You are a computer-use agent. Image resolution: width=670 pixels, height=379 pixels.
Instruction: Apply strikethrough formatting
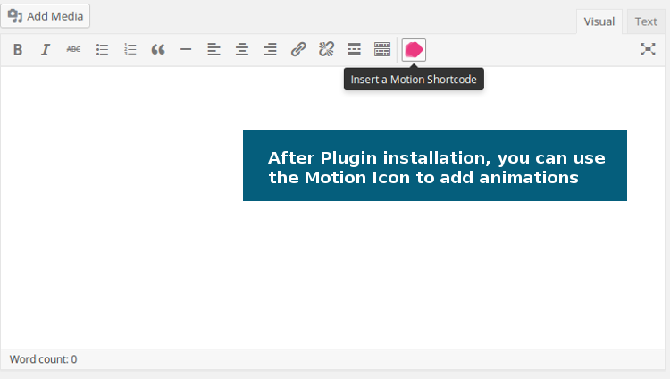pyautogui.click(x=73, y=50)
